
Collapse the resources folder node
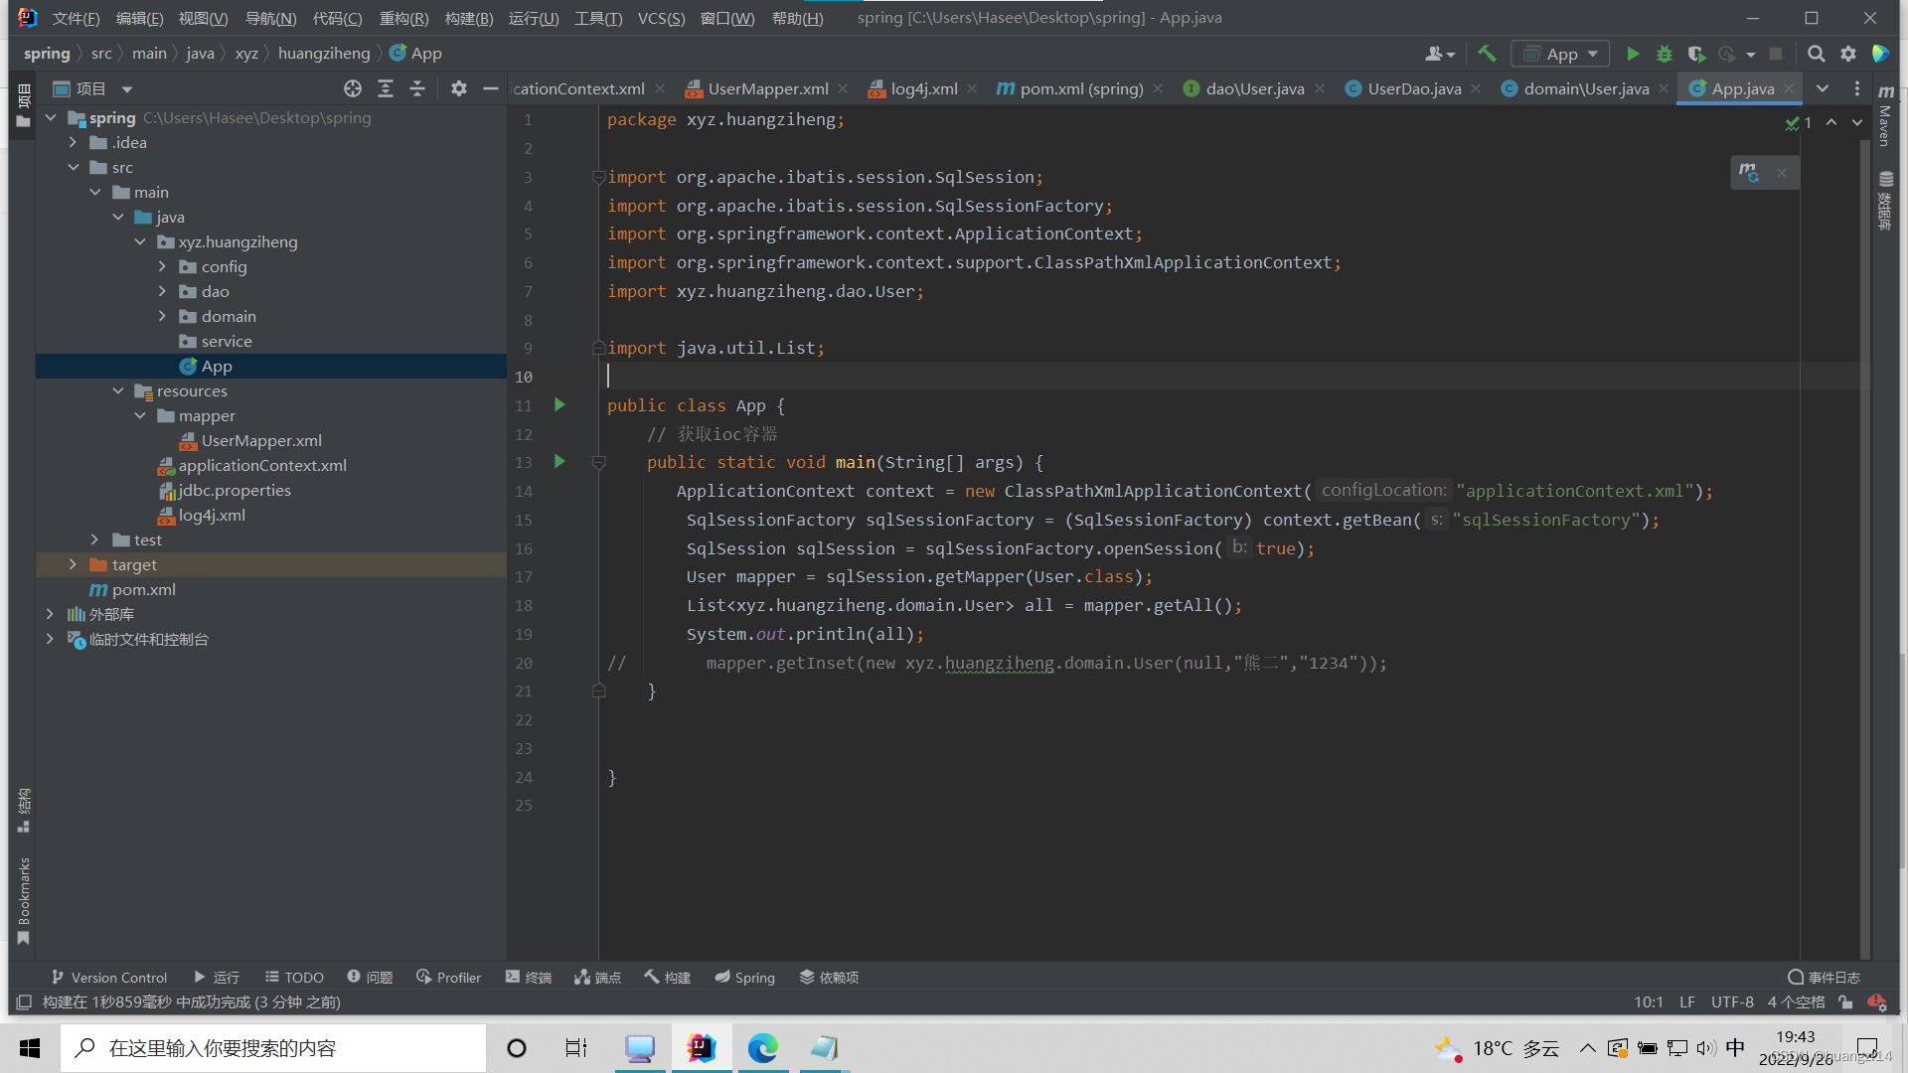coord(118,390)
